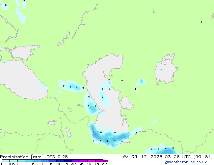Click the 'Precipitation [mm]' title text
Image resolution: width=214 pixels, height=165 pixels.
(22, 157)
